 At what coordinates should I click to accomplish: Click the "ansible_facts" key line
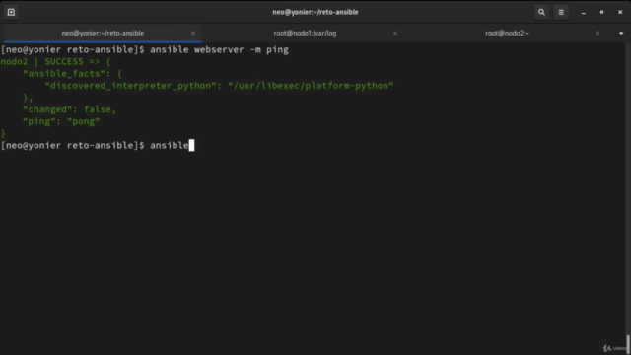[x=72, y=74]
